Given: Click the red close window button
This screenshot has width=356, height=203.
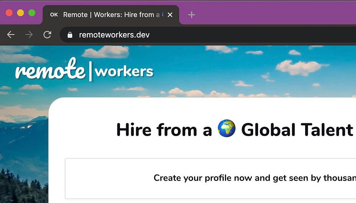Looking at the screenshot, I should pos(9,13).
